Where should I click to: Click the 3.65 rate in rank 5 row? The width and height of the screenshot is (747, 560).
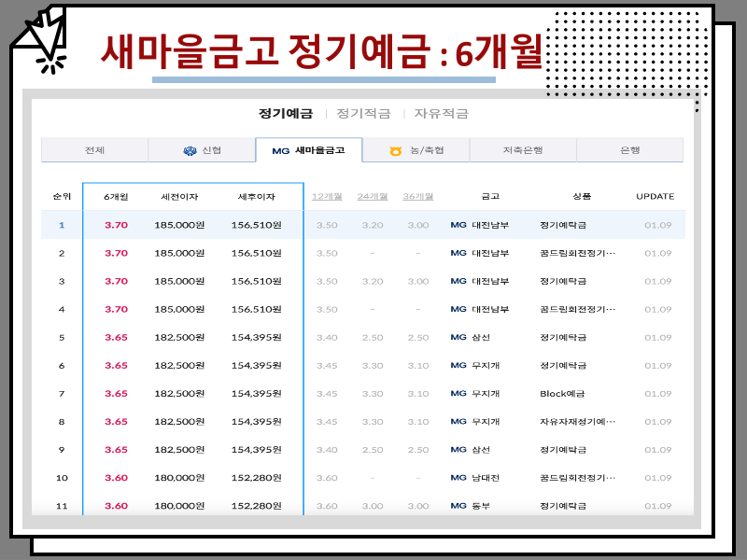pos(116,337)
